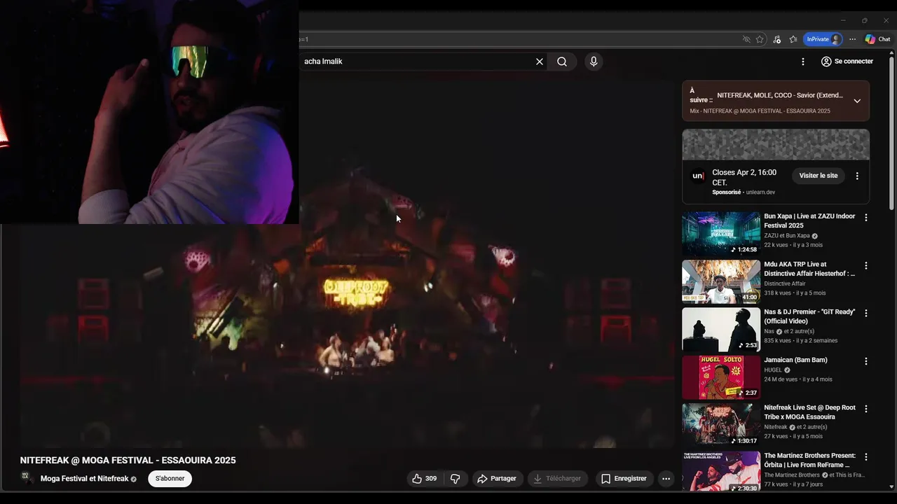Image resolution: width=897 pixels, height=504 pixels.
Task: Open options menu for unlearn.dev ad
Action: click(857, 176)
